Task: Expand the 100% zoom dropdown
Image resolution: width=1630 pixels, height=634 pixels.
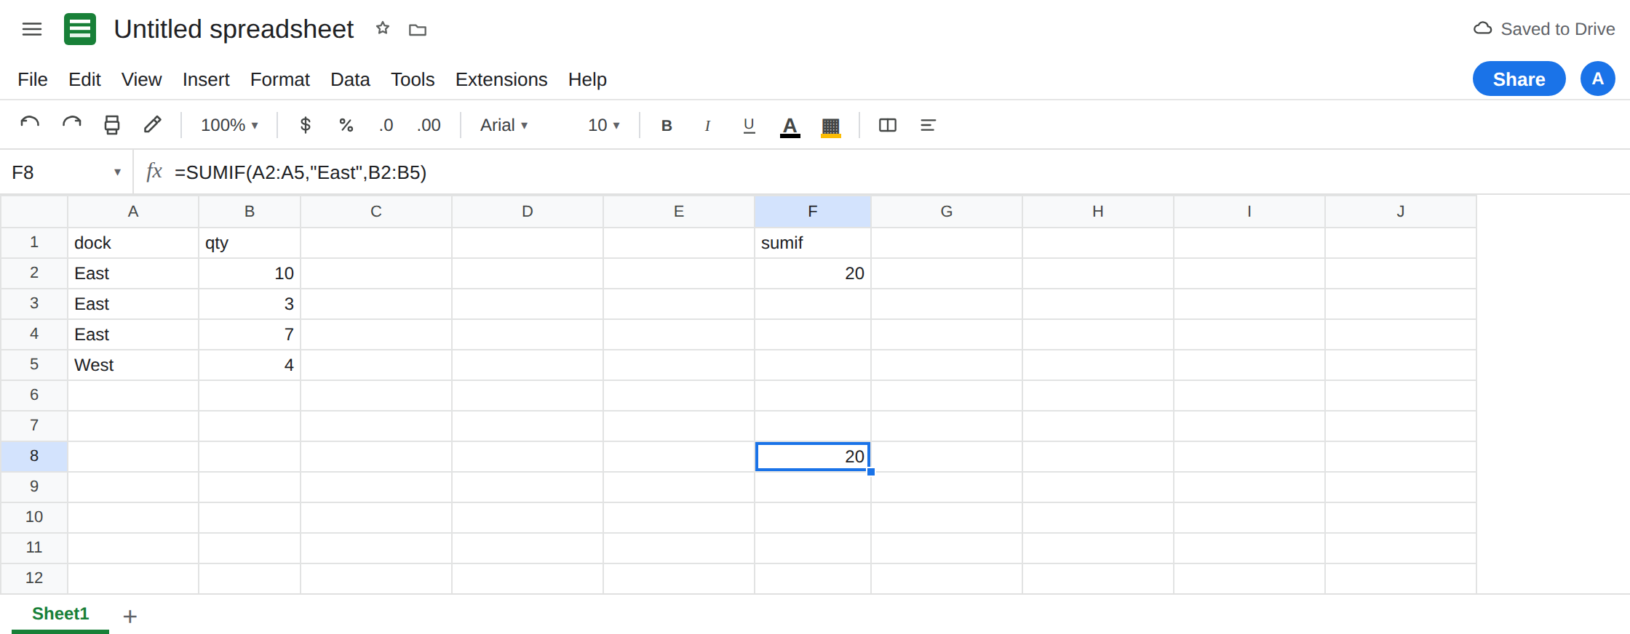Action: [229, 125]
